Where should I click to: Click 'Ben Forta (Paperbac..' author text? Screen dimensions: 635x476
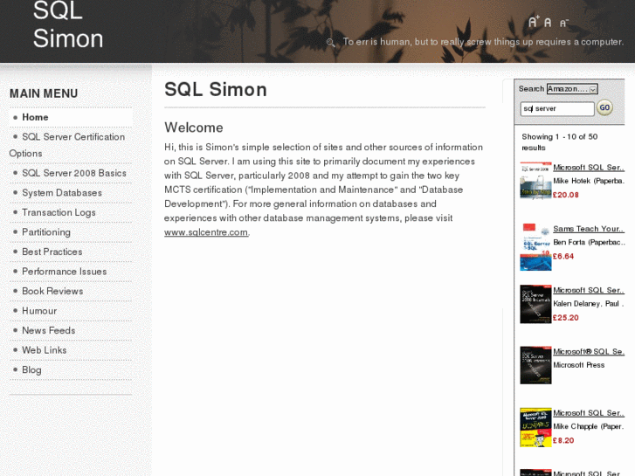[589, 242]
